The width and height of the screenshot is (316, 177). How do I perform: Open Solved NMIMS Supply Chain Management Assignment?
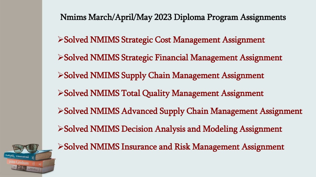pyautogui.click(x=164, y=76)
